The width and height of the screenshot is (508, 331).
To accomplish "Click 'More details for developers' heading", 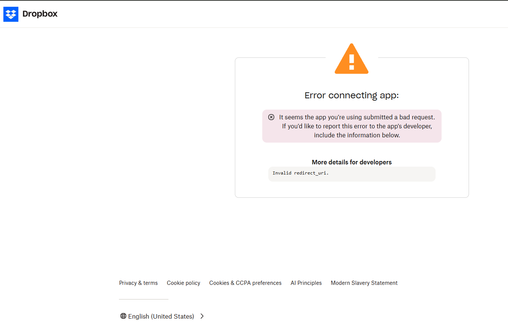I will tap(352, 162).
